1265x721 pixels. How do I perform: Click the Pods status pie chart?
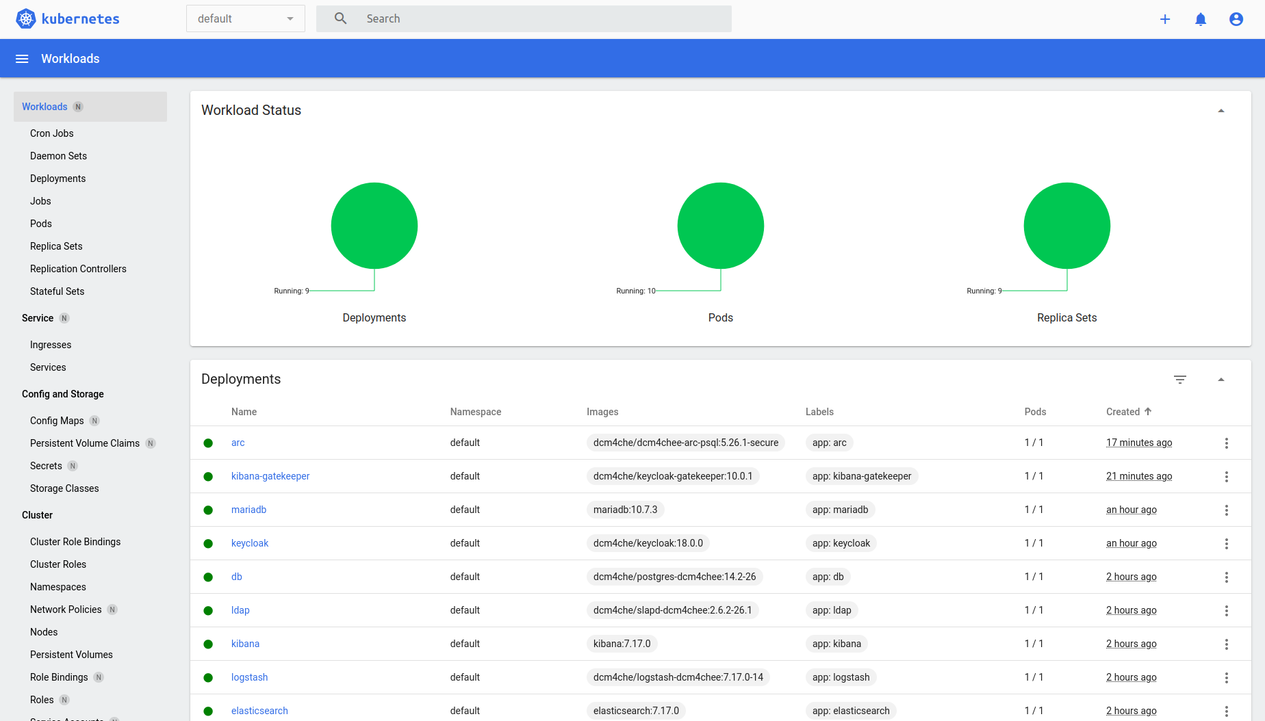(721, 226)
